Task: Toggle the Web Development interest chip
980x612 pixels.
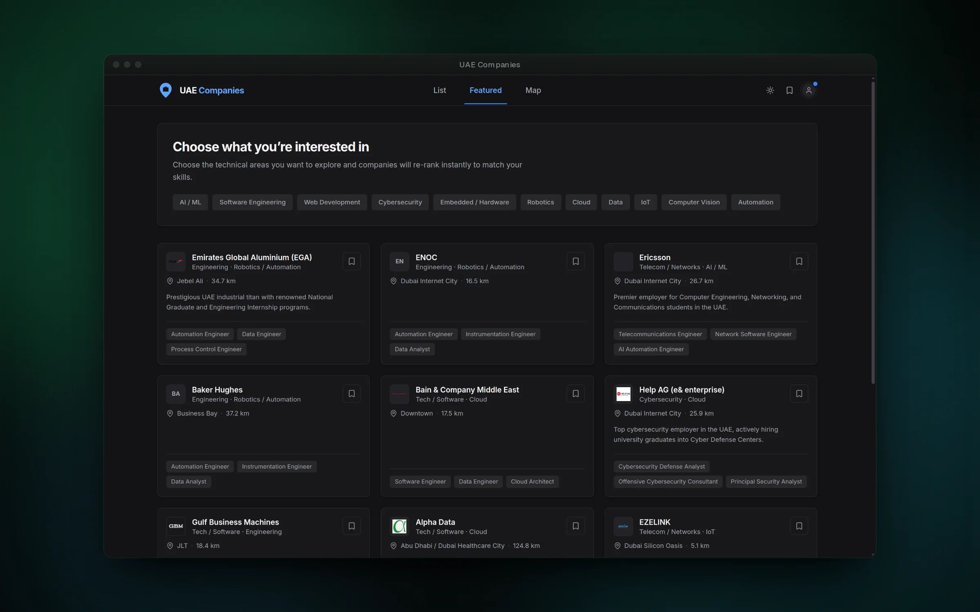Action: [332, 202]
